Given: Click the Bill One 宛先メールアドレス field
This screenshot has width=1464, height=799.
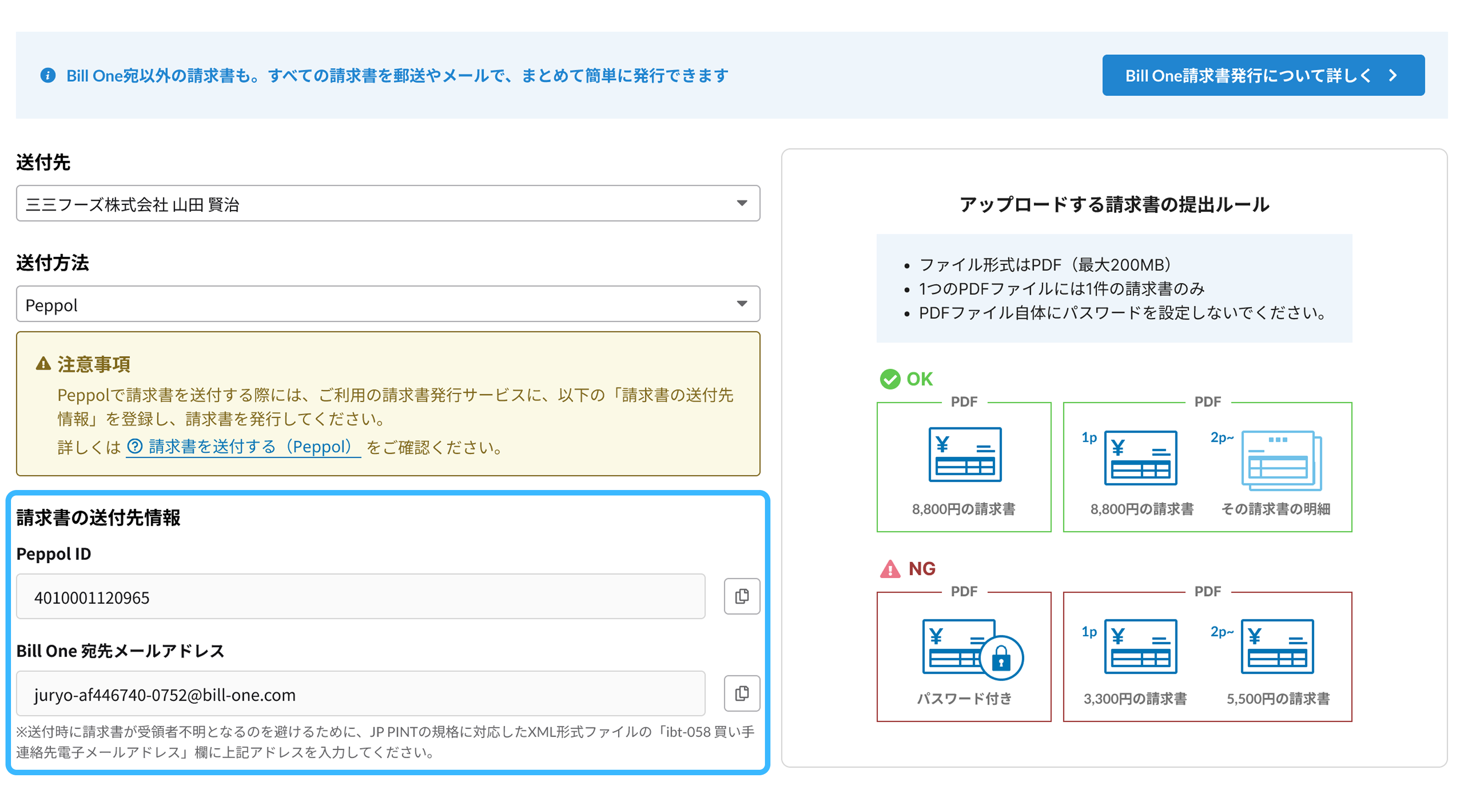Looking at the screenshot, I should click(361, 694).
